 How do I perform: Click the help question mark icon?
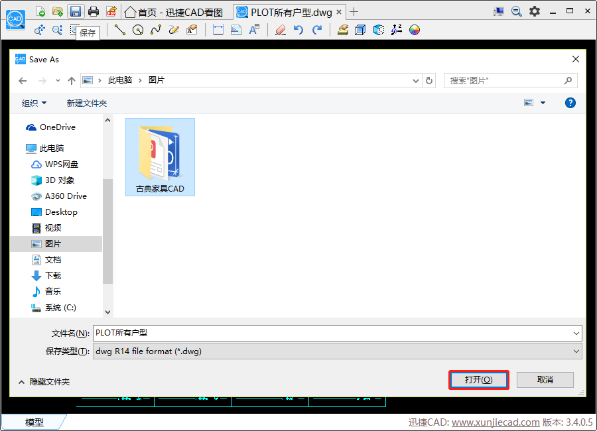coord(570,103)
